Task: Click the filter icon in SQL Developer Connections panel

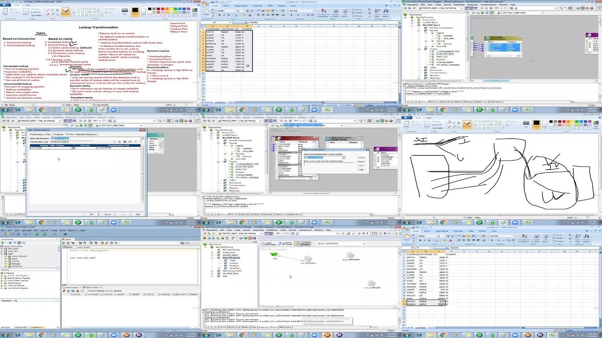Action: click(15, 243)
